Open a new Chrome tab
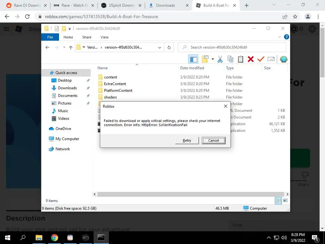325x244 pixels. click(246, 5)
